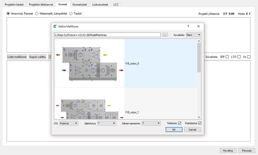Click blue supply air arrow on f18_rotor_0
The width and height of the screenshot is (258, 155).
[x=64, y=70]
